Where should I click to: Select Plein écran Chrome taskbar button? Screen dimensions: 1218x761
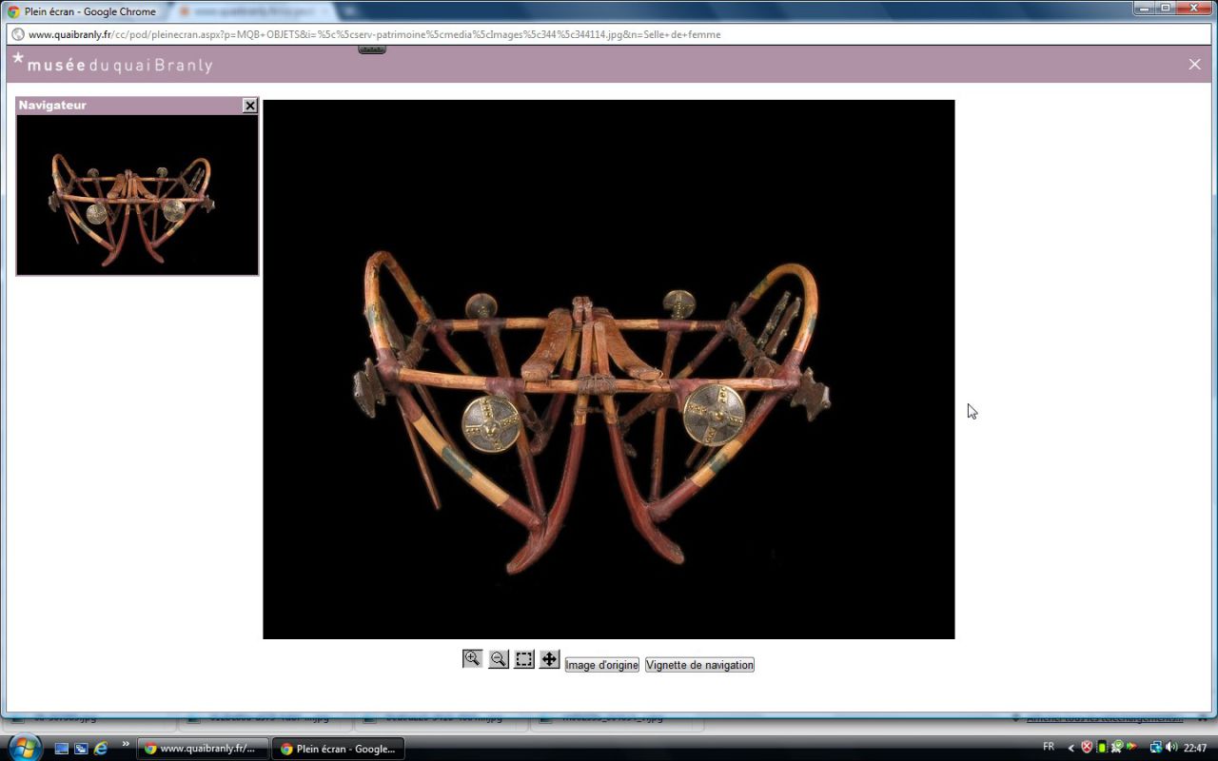pyautogui.click(x=338, y=749)
